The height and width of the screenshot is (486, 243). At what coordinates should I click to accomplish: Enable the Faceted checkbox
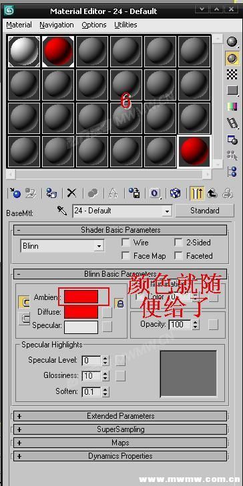178,256
